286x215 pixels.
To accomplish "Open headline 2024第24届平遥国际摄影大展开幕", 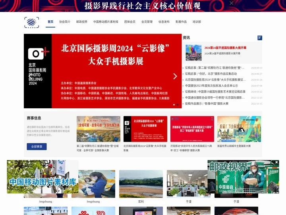I will pos(225,48).
